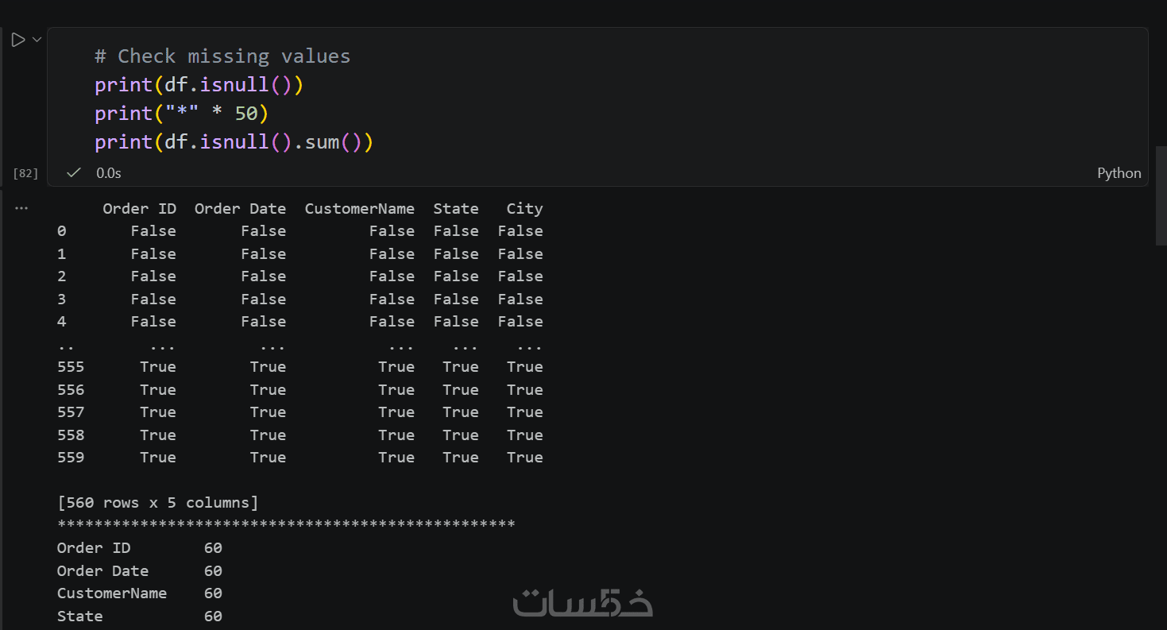
Task: Open the run options dropdown chevron
Action: (37, 40)
